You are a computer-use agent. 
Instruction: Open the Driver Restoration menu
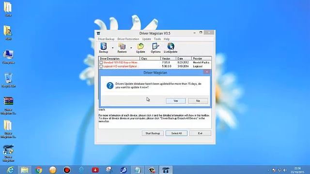128,39
